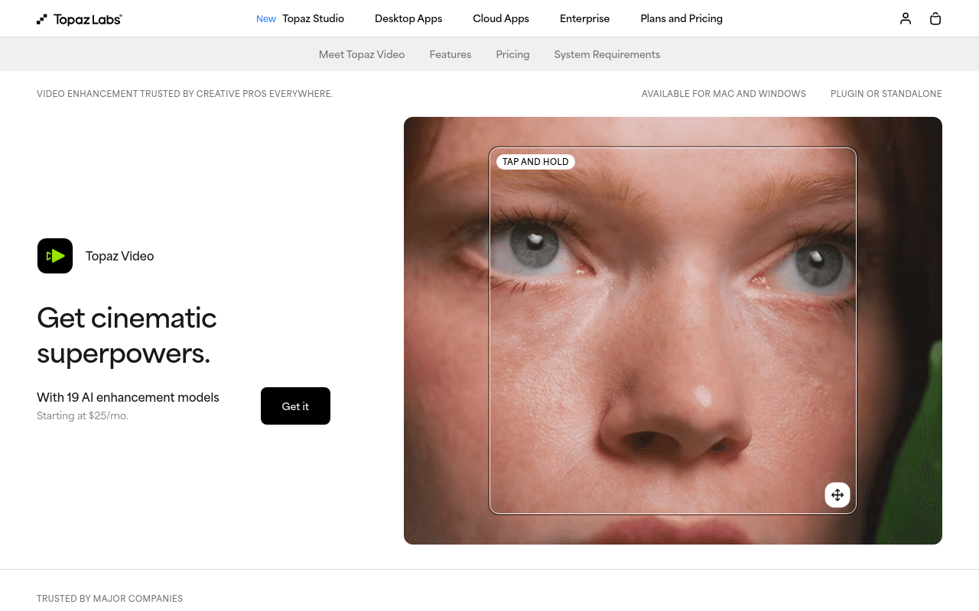Open the Enterprise menu item
The height and width of the screenshot is (611, 979).
584,18
